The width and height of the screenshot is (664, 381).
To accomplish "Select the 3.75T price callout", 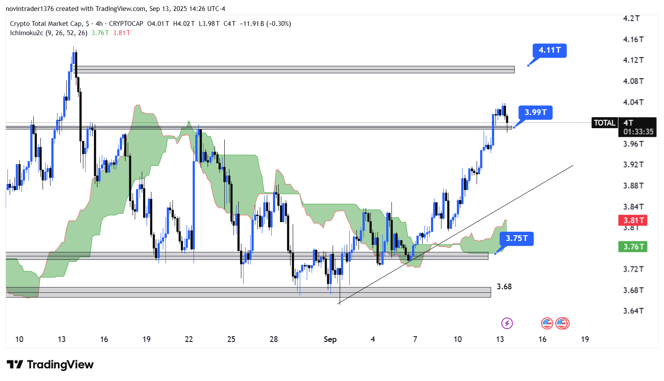I will tap(517, 238).
